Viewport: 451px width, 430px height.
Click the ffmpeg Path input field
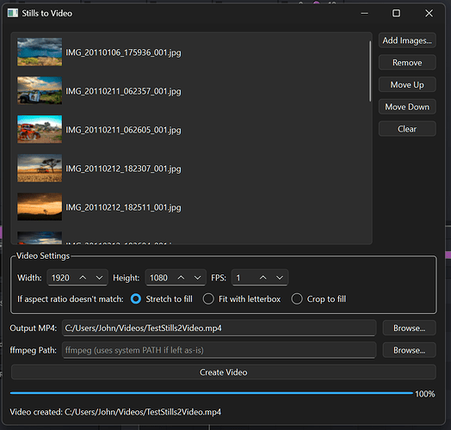coord(219,350)
